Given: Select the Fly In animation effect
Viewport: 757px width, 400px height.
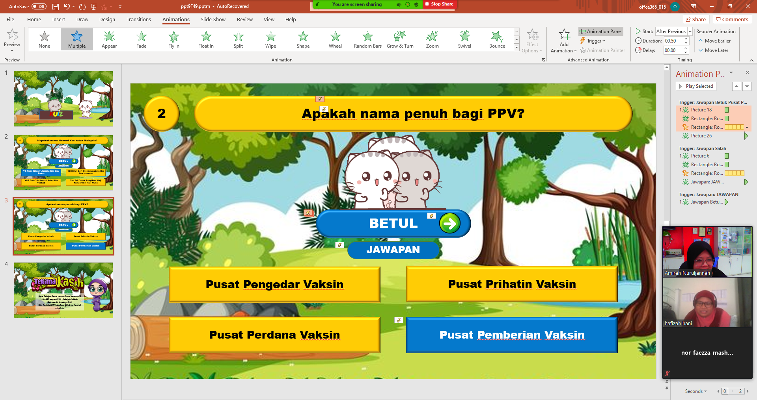Looking at the screenshot, I should [173, 39].
